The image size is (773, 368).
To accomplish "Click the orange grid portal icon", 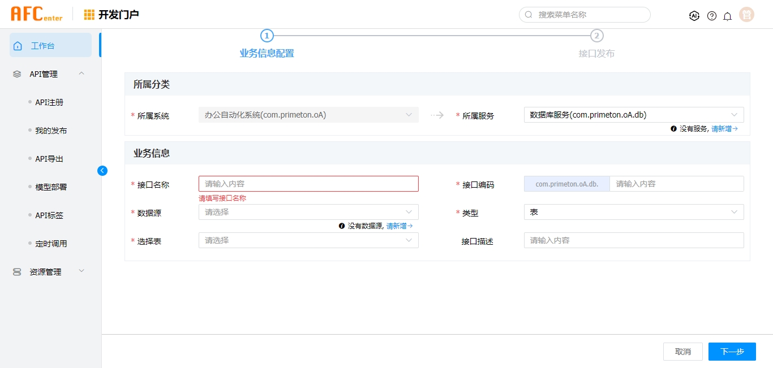I will tap(89, 15).
